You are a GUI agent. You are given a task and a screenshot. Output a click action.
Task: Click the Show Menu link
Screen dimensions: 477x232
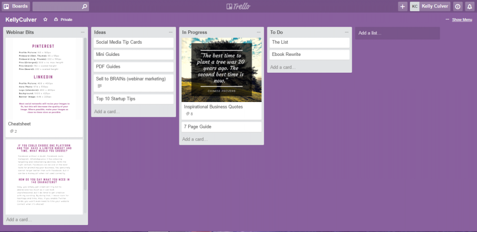462,20
